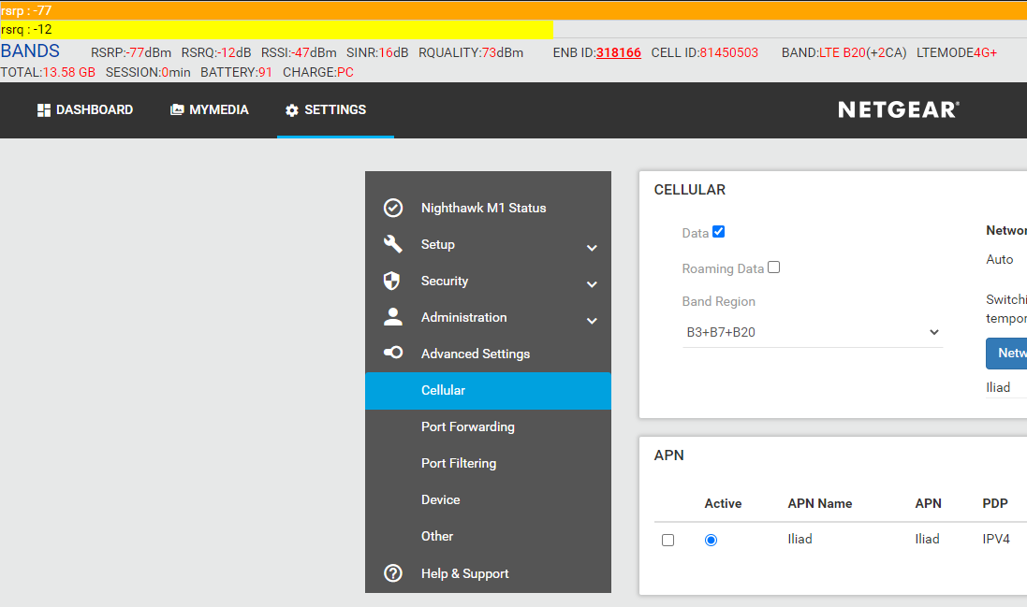The height and width of the screenshot is (607, 1027).
Task: Click the Help & Support question mark icon
Action: (393, 573)
